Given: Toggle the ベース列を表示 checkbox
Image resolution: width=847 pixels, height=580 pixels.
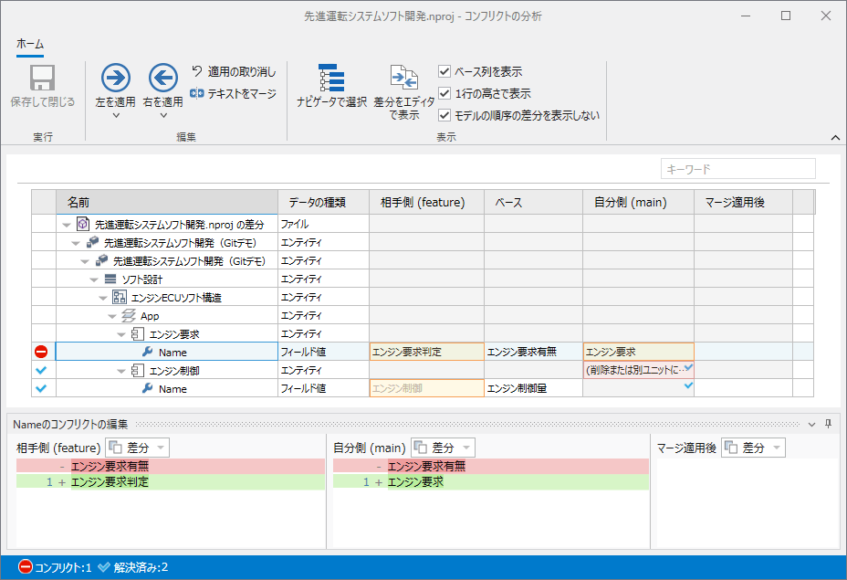Looking at the screenshot, I should (444, 71).
